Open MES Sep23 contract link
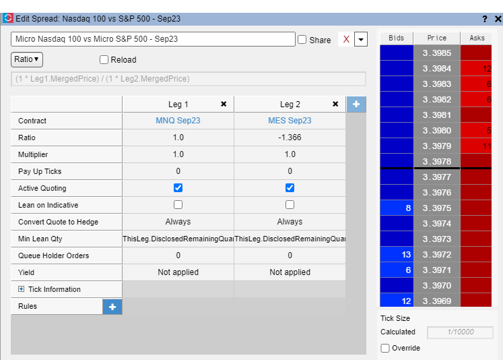 290,121
